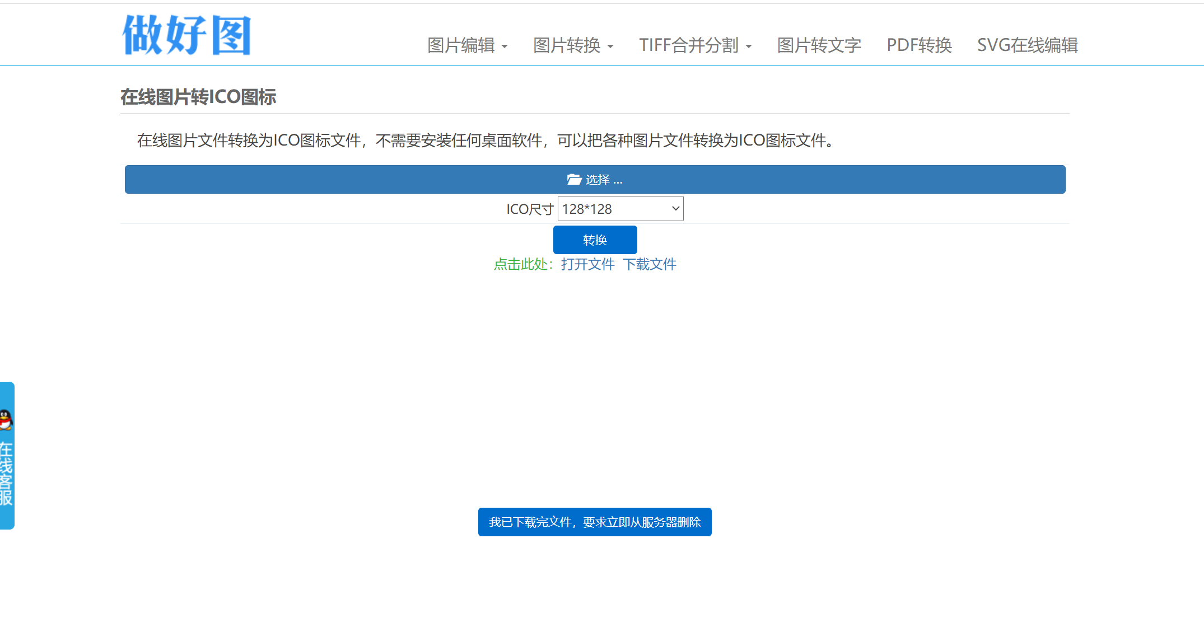Viewport: 1204px width, 618px height.
Task: Click the QQ penguin icon in the sidebar
Action: (6, 419)
